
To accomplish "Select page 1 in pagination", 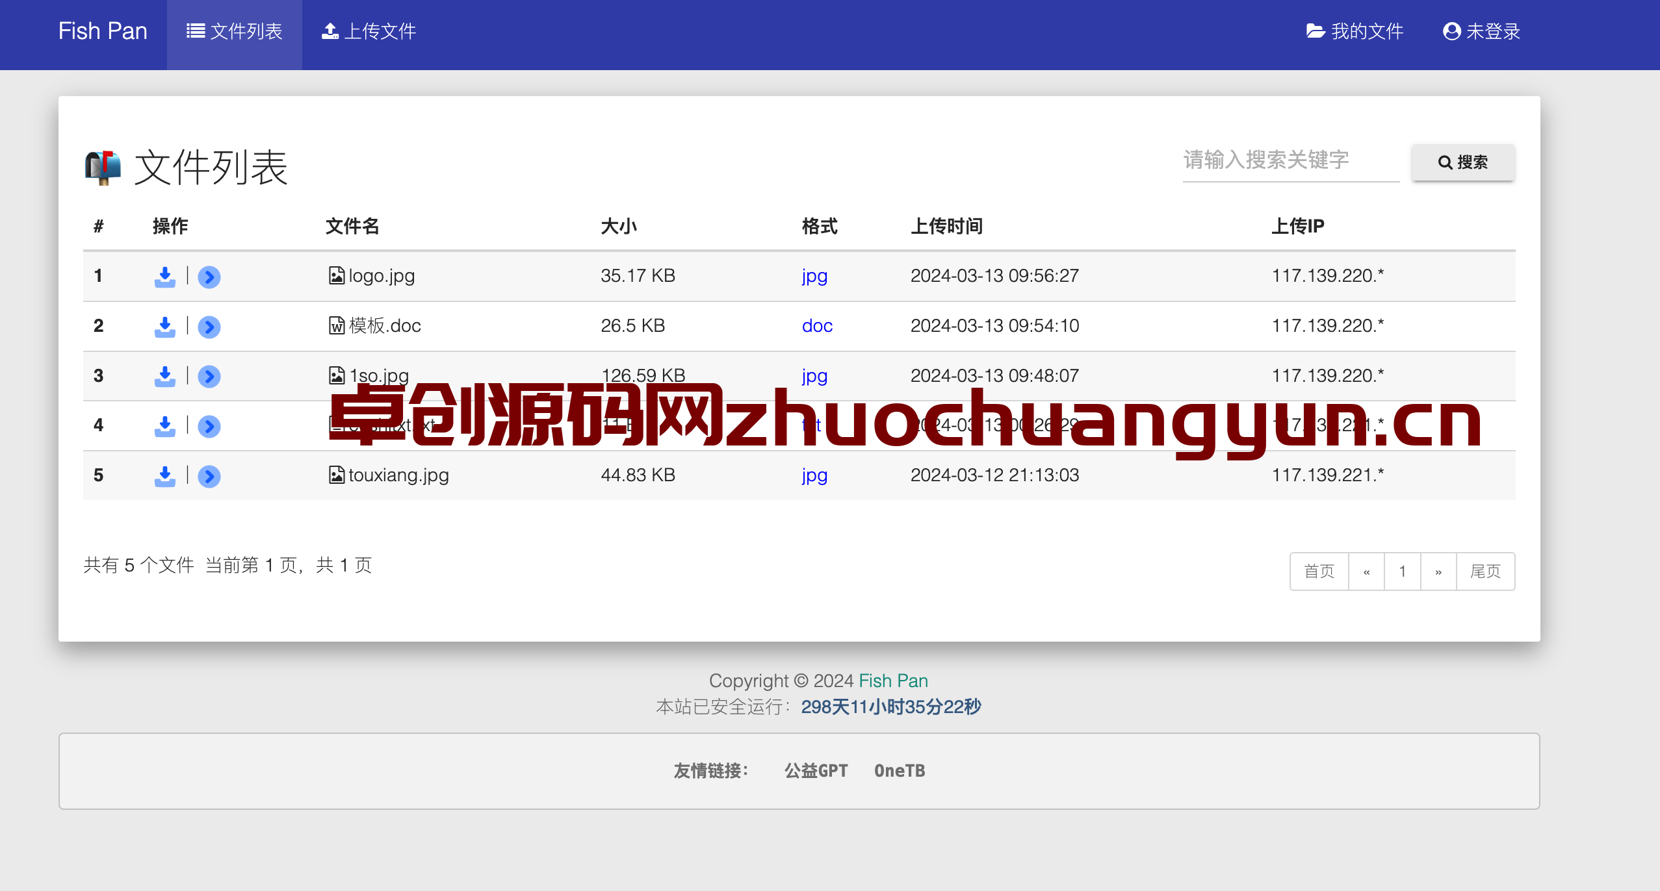I will [x=1403, y=571].
